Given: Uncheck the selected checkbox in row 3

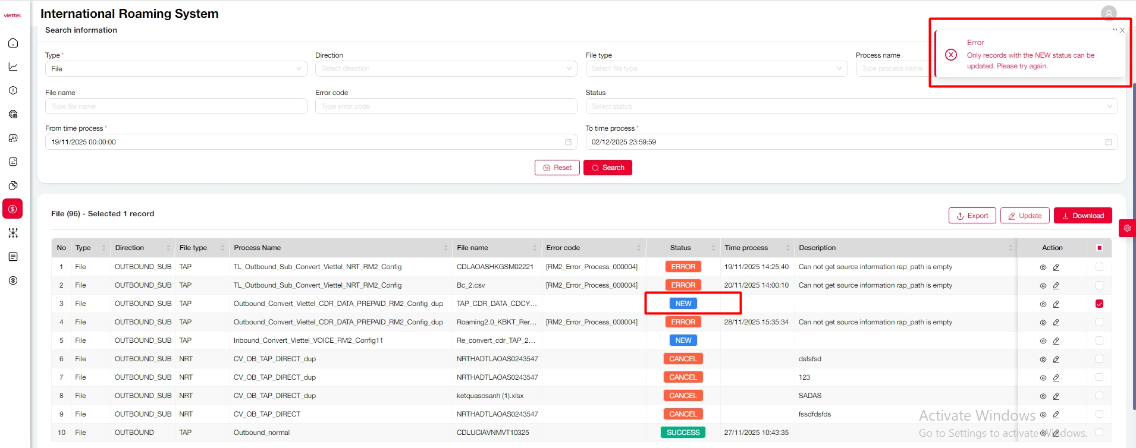Looking at the screenshot, I should [1099, 304].
